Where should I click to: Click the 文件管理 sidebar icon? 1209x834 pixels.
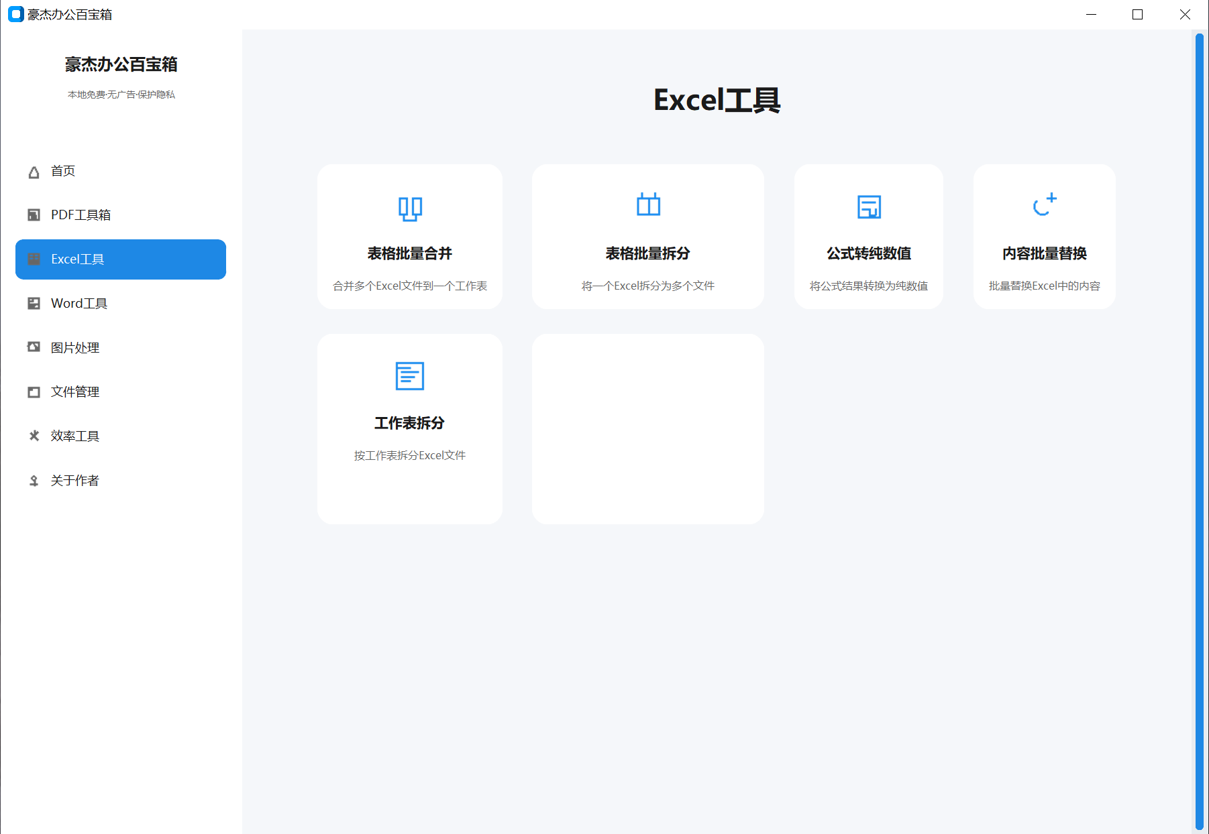click(34, 392)
